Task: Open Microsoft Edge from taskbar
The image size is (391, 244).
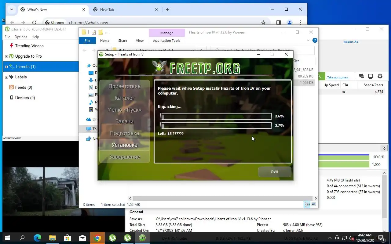Action: tap(38, 238)
